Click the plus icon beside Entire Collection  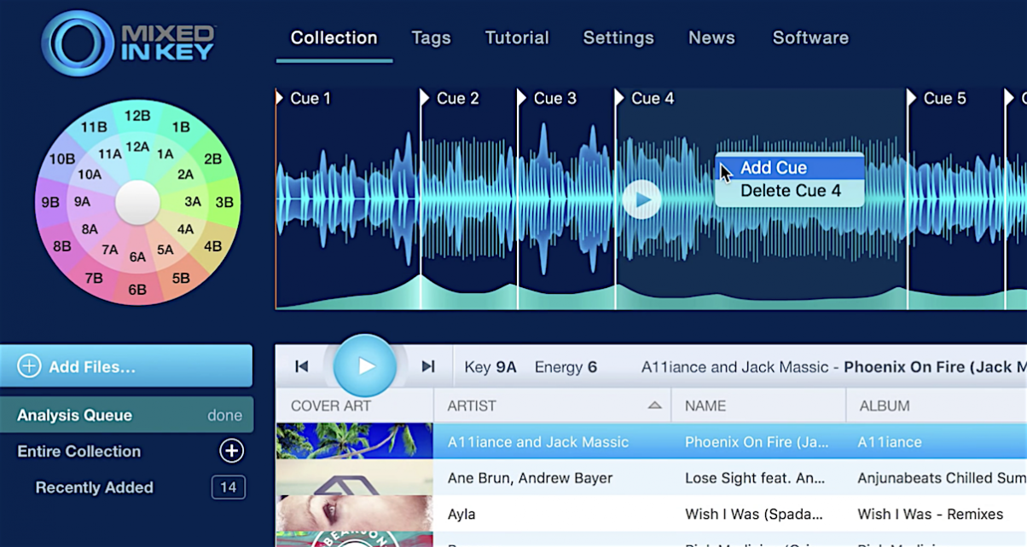[x=230, y=451]
